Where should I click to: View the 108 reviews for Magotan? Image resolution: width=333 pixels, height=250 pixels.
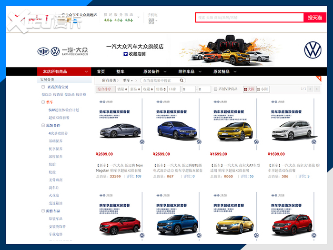pos(134,176)
